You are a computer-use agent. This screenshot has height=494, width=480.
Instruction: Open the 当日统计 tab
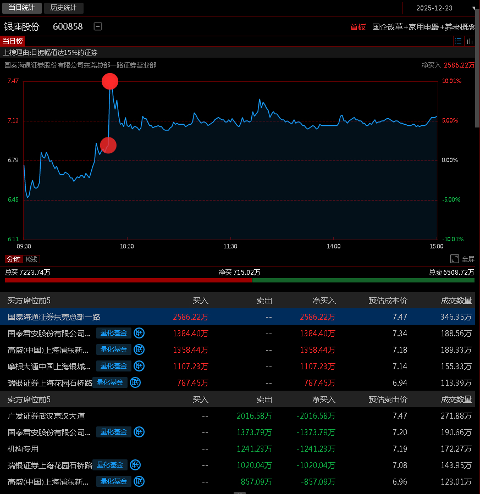click(22, 8)
